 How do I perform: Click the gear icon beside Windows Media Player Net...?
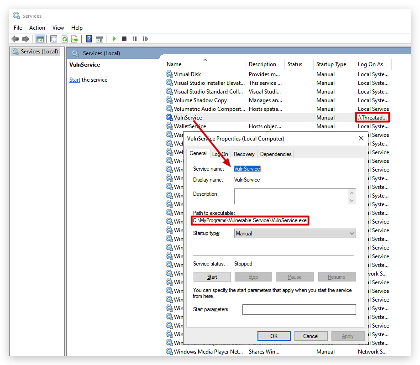(169, 351)
